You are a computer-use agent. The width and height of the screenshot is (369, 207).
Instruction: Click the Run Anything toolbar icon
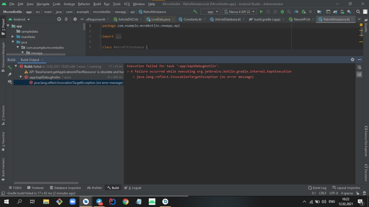[328, 12]
